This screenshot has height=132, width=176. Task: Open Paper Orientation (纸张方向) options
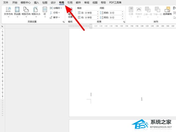26,11
